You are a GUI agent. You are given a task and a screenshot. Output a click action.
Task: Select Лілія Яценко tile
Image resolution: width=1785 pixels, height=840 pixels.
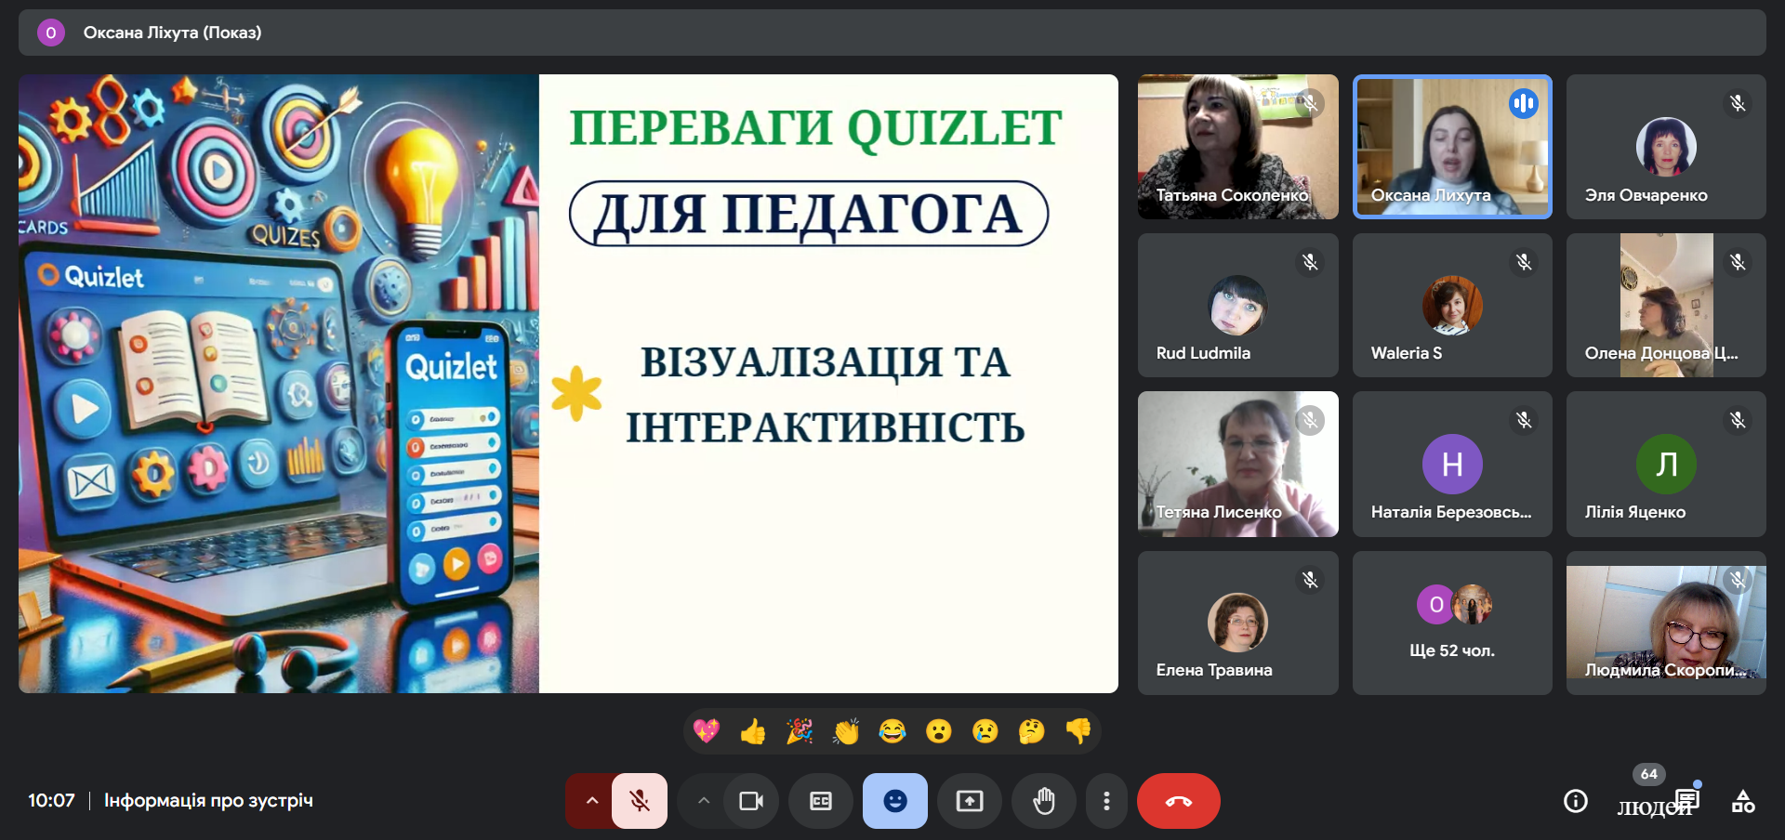pos(1666,464)
